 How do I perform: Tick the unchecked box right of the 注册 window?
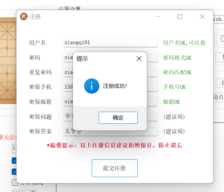pos(222,39)
